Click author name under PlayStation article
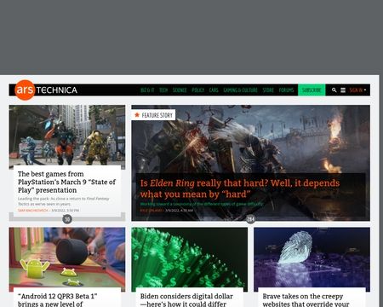Image resolution: width=383 pixels, height=307 pixels. click(x=33, y=211)
